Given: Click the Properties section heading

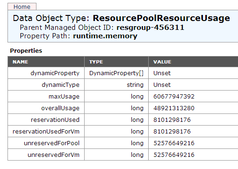Looking at the screenshot, I should 26,51.
